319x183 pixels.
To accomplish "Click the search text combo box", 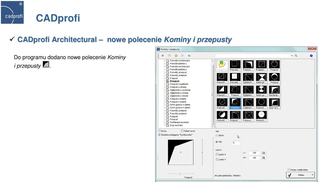I will pyautogui.click(x=254, y=56).
